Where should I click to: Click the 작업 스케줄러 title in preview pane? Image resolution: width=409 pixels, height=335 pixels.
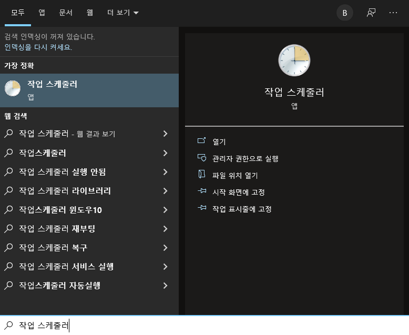294,92
